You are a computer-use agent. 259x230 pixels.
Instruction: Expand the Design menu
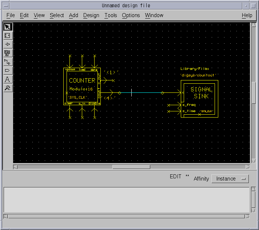pos(91,15)
